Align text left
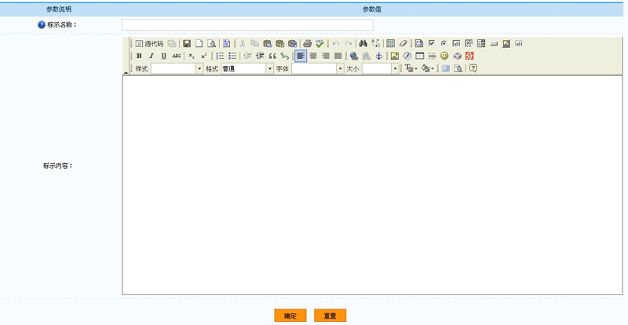The width and height of the screenshot is (628, 325). tap(301, 56)
